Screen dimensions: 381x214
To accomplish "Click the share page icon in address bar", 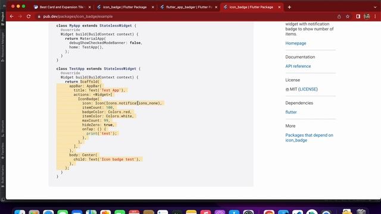I will [x=339, y=17].
